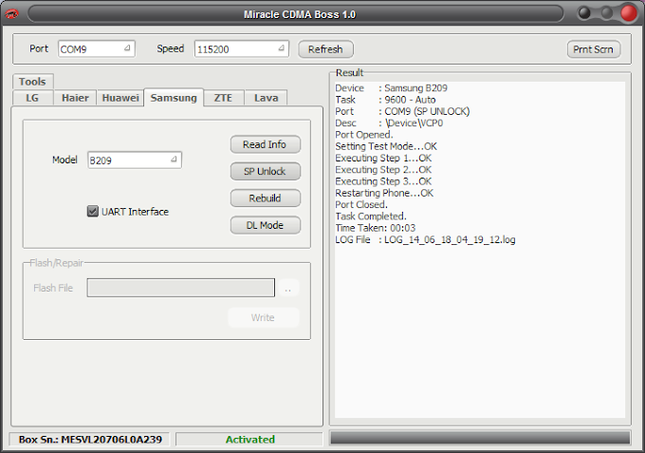Click 'Port : COM9 (SP UNLOCK)' result line
This screenshot has height=453, width=645.
click(402, 111)
